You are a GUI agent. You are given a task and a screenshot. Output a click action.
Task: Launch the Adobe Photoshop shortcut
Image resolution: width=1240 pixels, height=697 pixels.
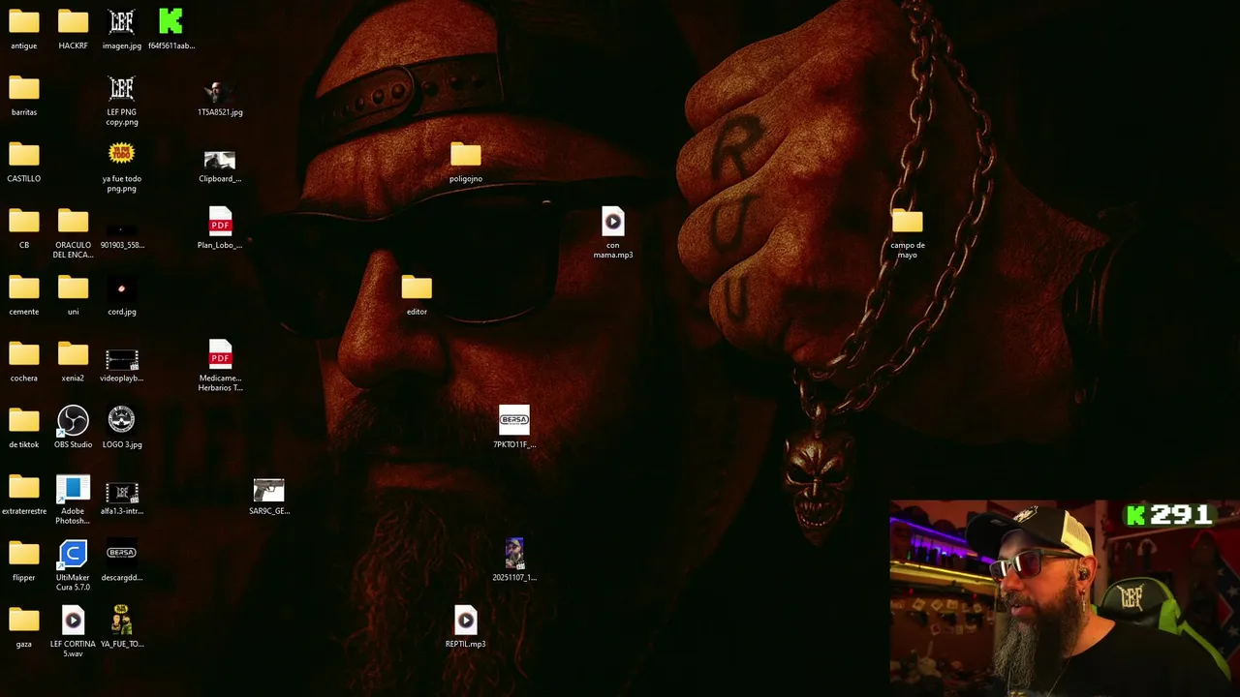click(x=73, y=488)
